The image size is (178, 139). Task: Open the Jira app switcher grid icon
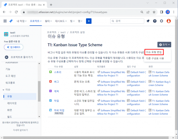point(5,21)
